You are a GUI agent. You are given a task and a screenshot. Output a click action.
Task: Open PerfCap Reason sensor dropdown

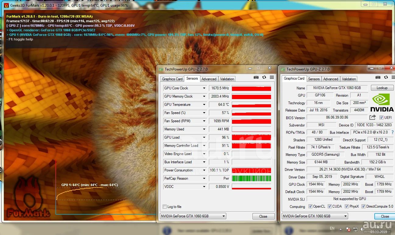(x=204, y=178)
